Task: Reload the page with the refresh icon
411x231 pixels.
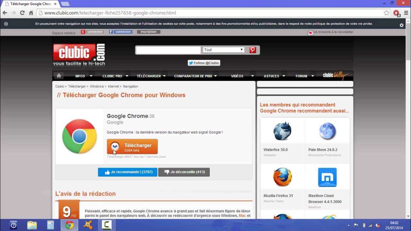Action: tap(22, 13)
